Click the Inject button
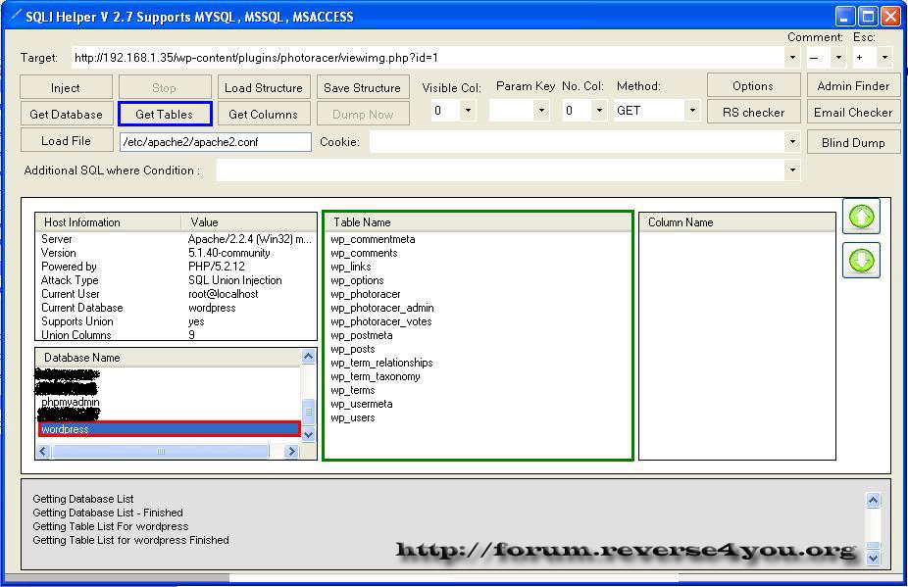This screenshot has width=908, height=587. pyautogui.click(x=66, y=87)
